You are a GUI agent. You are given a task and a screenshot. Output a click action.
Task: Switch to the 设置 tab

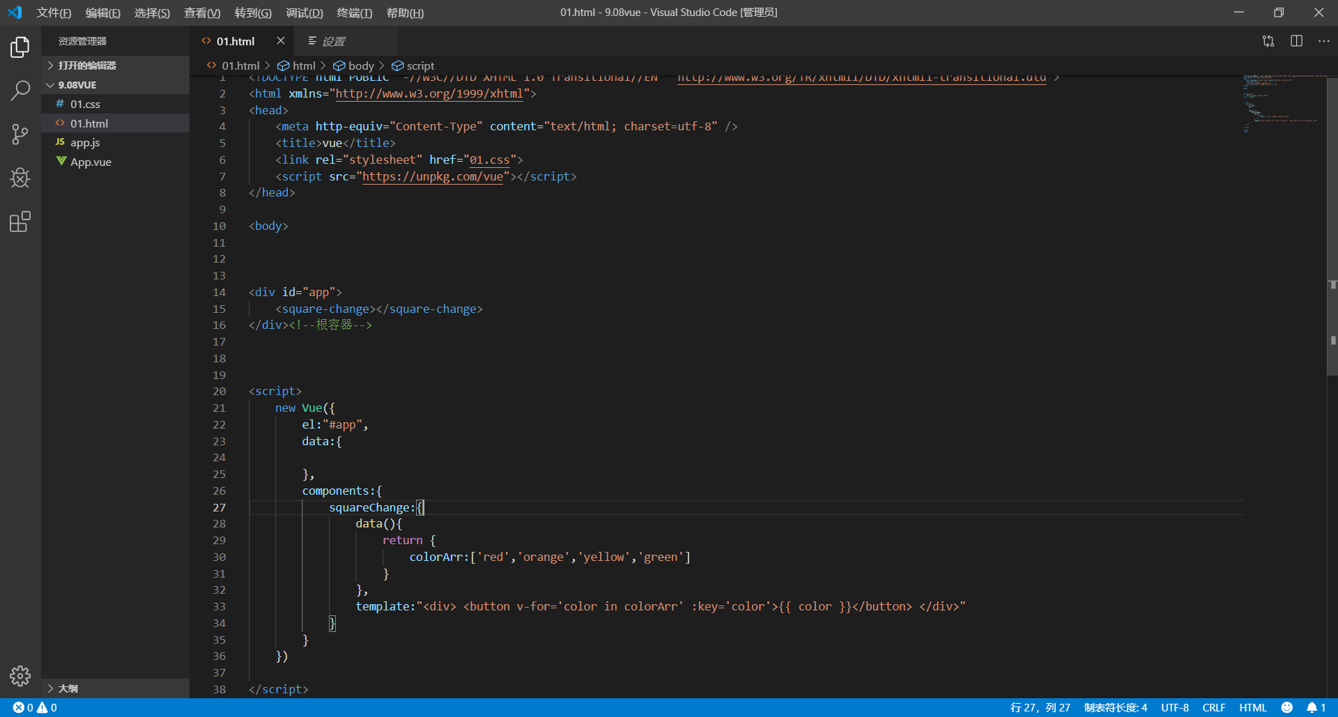point(333,42)
